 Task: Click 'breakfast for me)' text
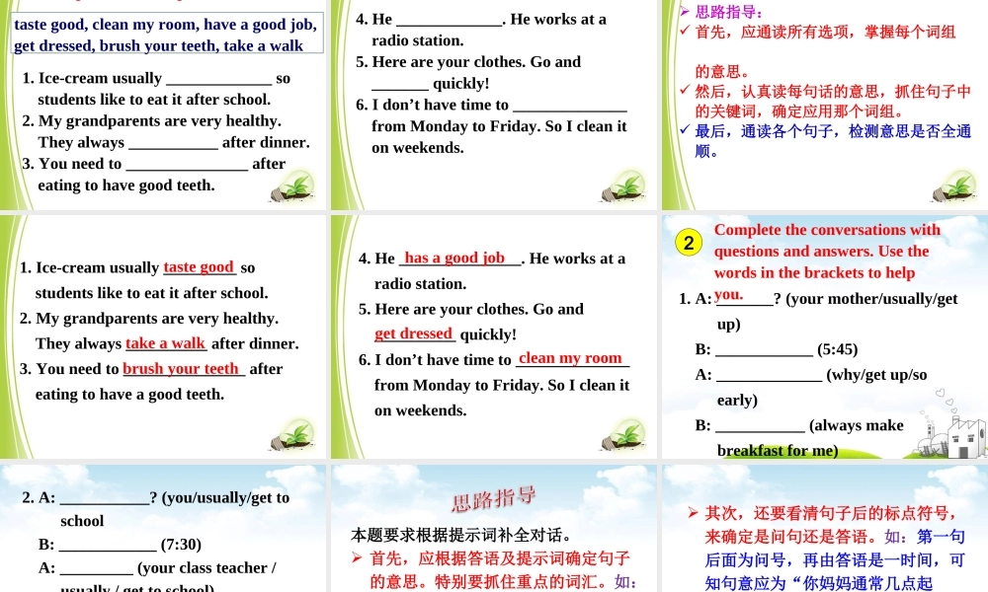(x=778, y=451)
